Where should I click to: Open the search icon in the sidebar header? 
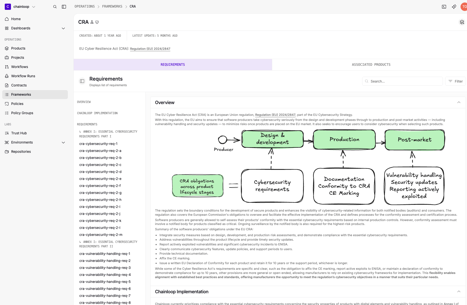(55, 7)
